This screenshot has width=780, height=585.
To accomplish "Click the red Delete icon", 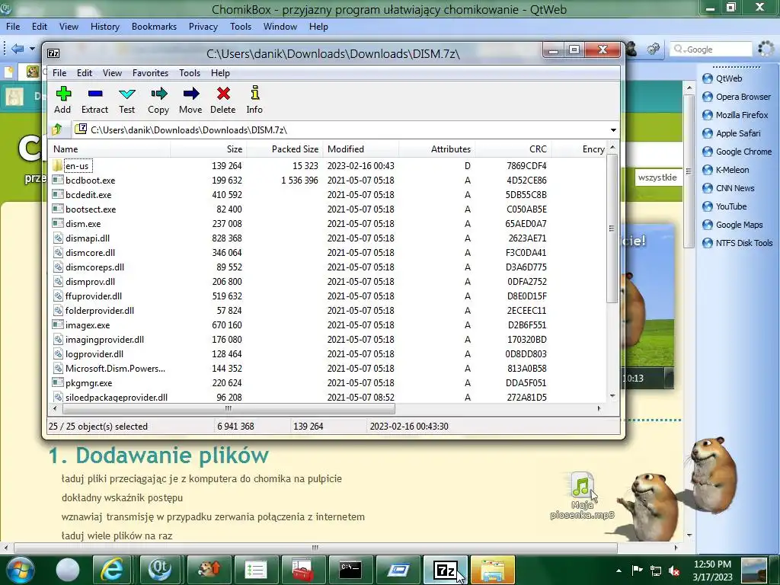I will [x=223, y=100].
